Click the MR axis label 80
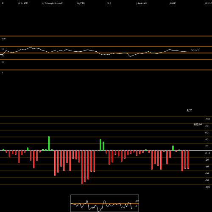 pos(207,126)
